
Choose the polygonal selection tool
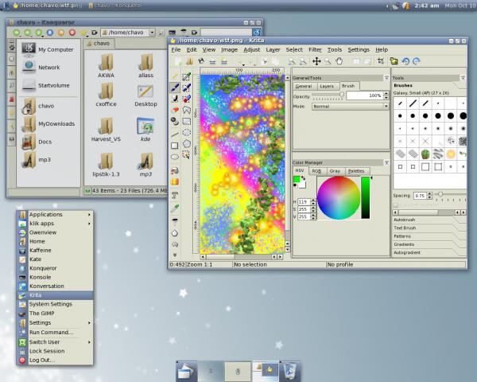(x=187, y=143)
